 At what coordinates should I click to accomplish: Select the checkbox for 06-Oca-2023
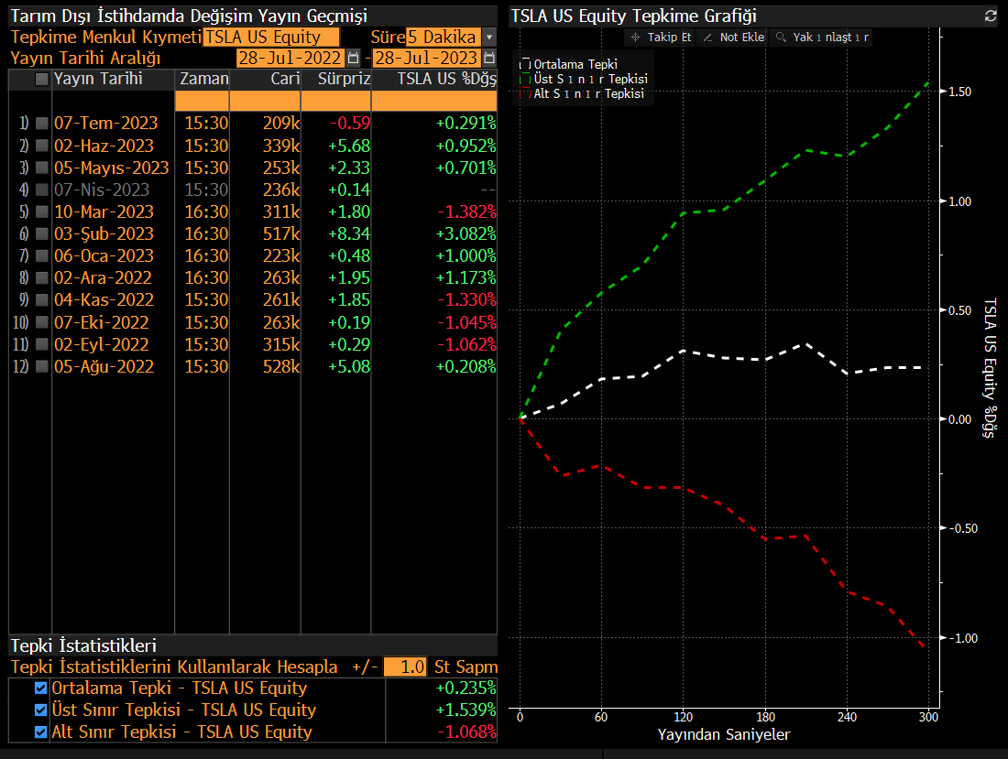pyautogui.click(x=42, y=255)
